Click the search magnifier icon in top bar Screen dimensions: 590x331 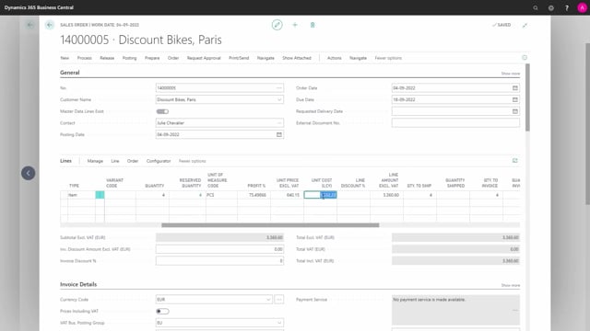[x=535, y=7]
